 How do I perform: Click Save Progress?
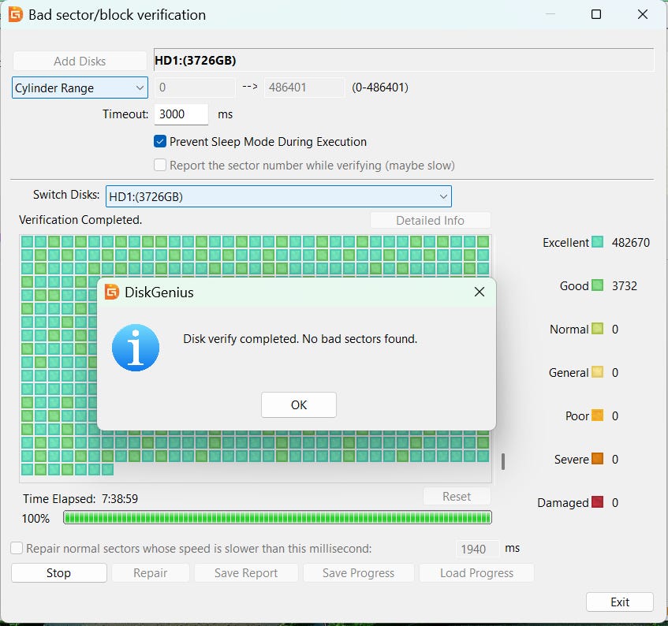coord(358,572)
